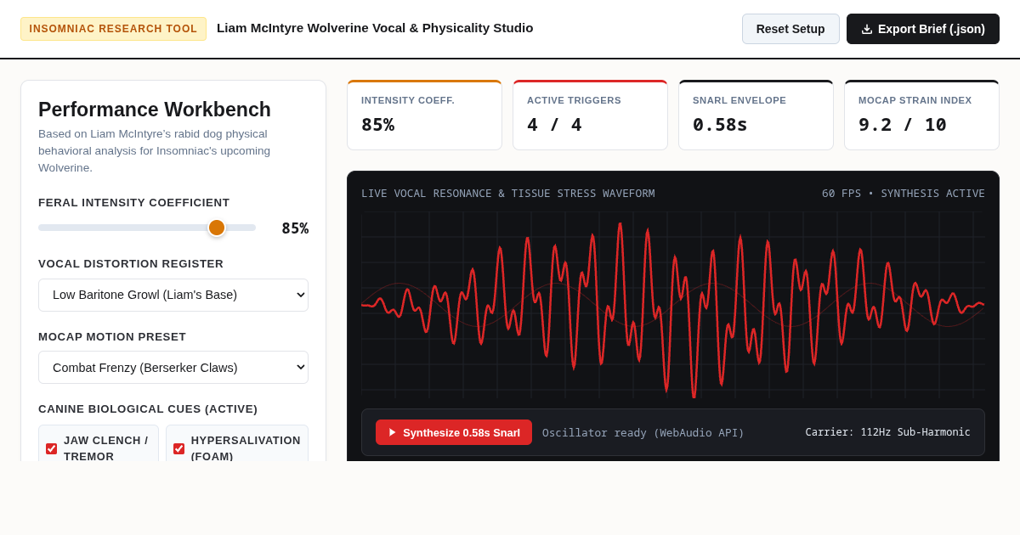Select the Snarl Envelope 0.58s card
Screen dimensions: 1020x535
click(x=756, y=115)
